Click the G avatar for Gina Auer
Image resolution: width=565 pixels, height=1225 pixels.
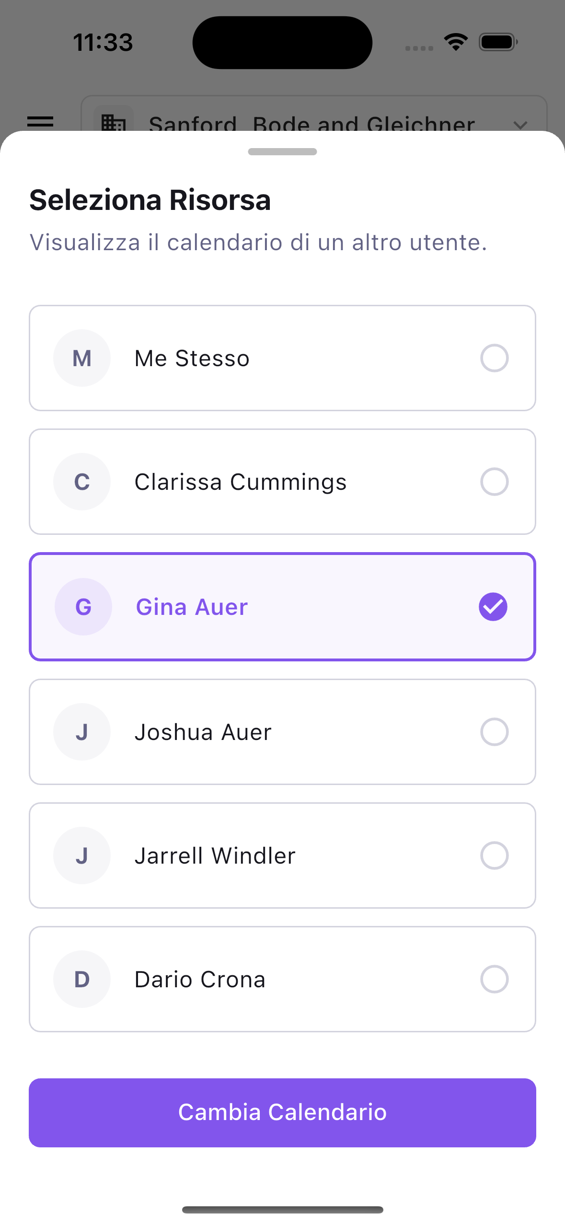pos(83,607)
